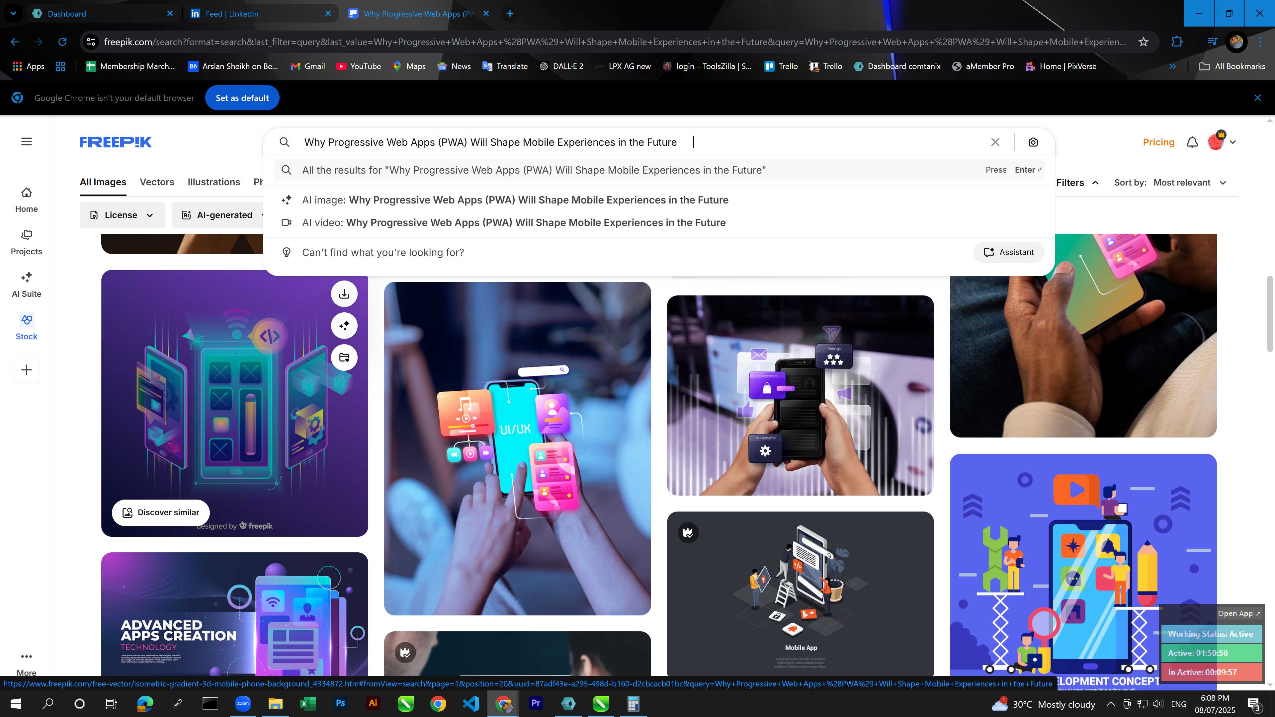The height and width of the screenshot is (717, 1275).
Task: Open Gmail bookmark
Action: 307,66
